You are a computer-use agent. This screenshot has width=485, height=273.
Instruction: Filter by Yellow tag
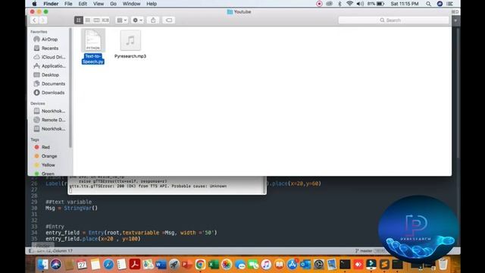tap(45, 165)
